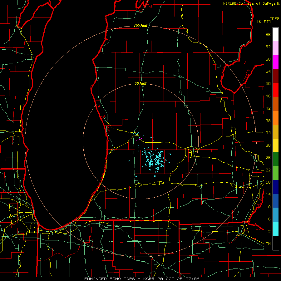The image size is (281, 281).
Task: Click the 10 legend value
Action: coord(268,207)
